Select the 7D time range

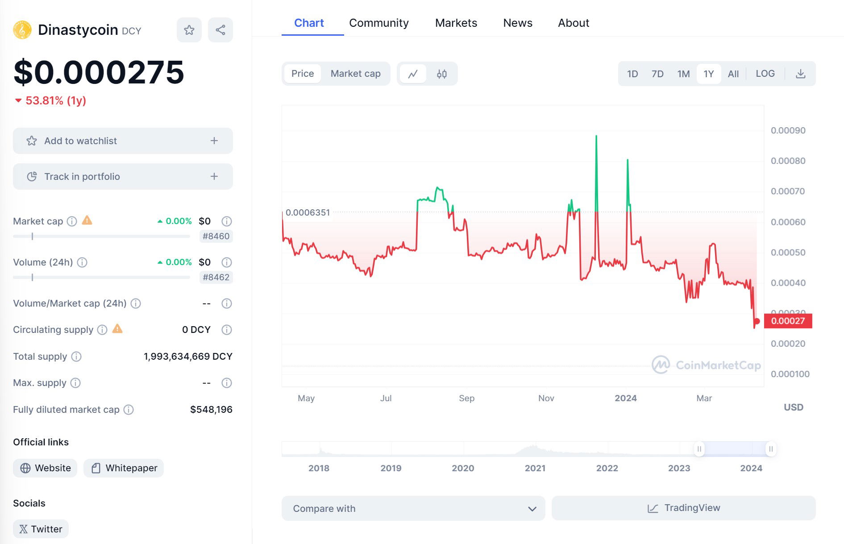coord(657,74)
